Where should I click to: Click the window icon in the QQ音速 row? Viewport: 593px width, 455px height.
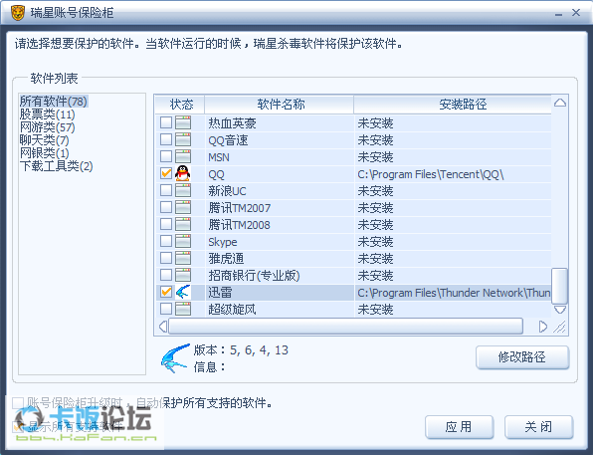(x=183, y=139)
